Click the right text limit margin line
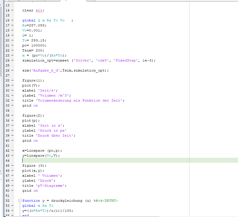 [189, 111]
